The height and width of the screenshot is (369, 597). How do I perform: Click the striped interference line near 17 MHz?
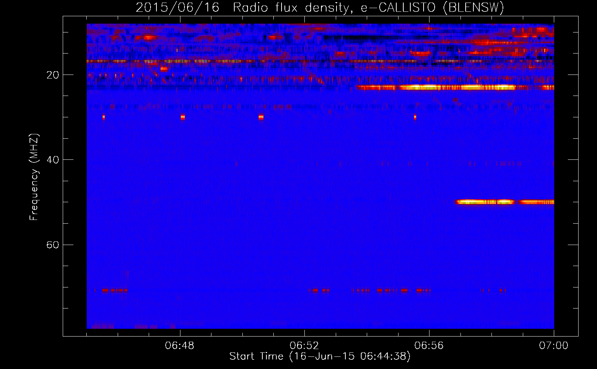point(320,62)
